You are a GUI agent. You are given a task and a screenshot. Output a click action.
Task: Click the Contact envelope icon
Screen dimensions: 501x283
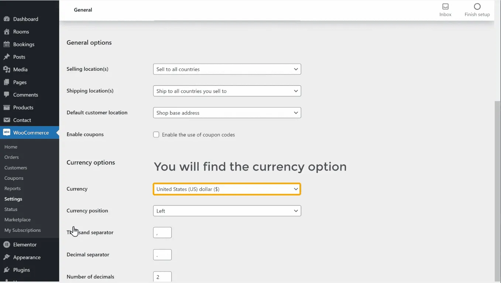pyautogui.click(x=7, y=120)
